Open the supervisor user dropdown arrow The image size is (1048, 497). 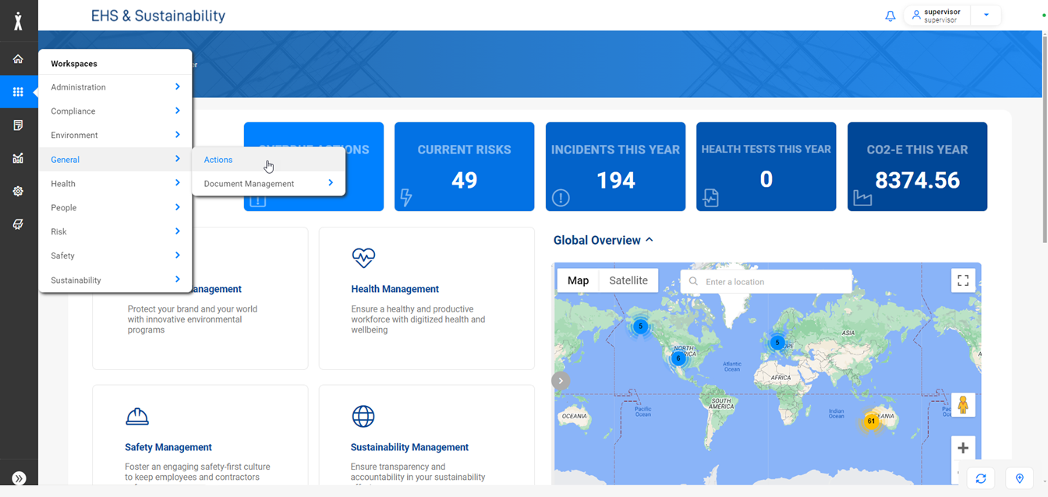click(x=986, y=16)
